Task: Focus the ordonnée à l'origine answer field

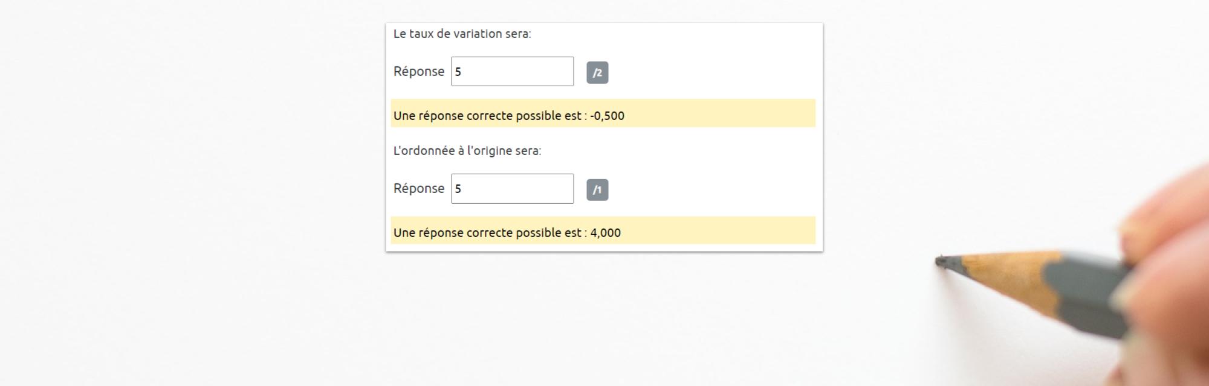Action: pyautogui.click(x=512, y=189)
